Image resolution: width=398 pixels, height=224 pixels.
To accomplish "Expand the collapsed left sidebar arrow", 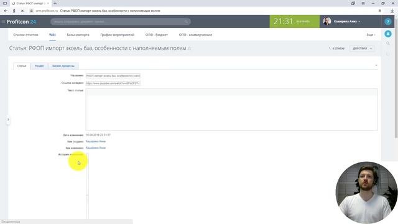I will [x=8, y=119].
